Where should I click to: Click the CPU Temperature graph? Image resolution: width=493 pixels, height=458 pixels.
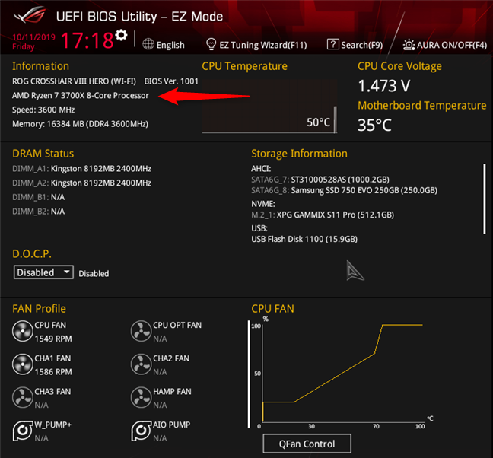269,106
